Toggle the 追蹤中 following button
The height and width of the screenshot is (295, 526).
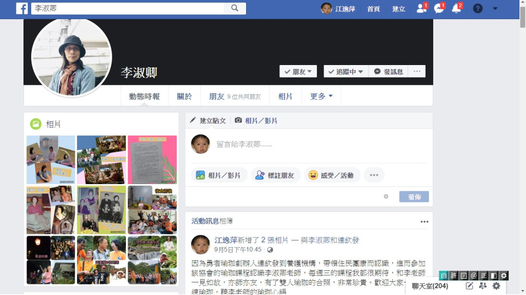pos(345,72)
